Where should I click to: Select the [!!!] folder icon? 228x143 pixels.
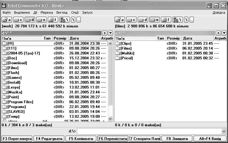tap(5, 44)
